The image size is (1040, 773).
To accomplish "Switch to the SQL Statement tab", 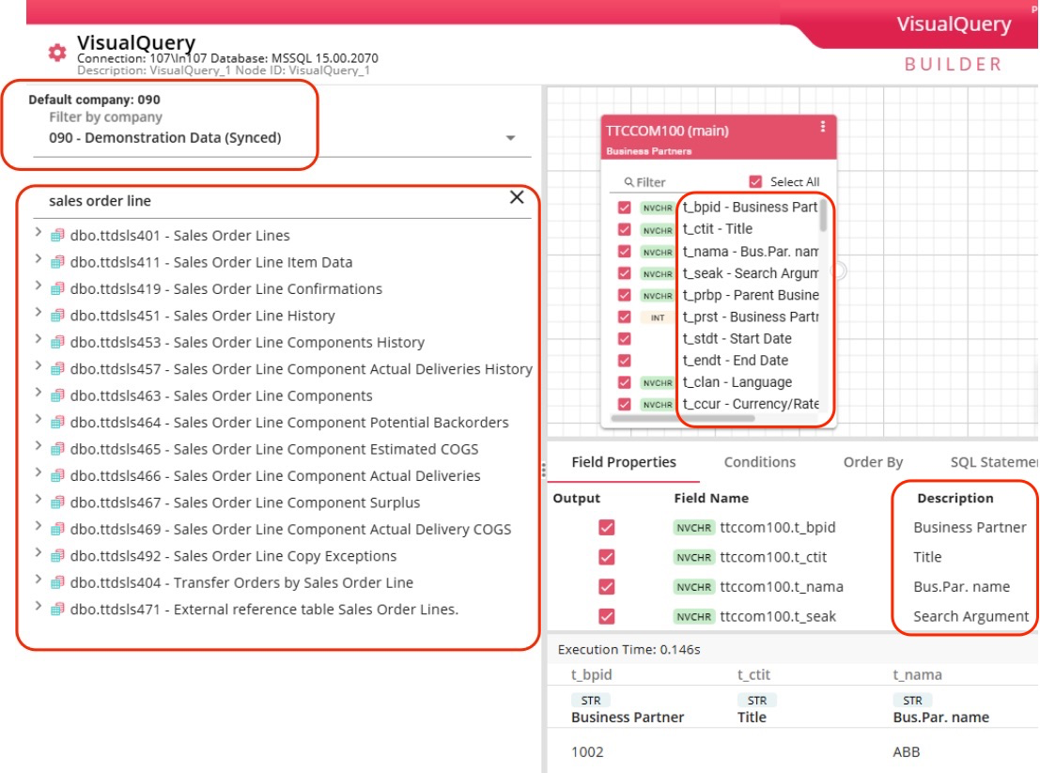I will point(993,463).
